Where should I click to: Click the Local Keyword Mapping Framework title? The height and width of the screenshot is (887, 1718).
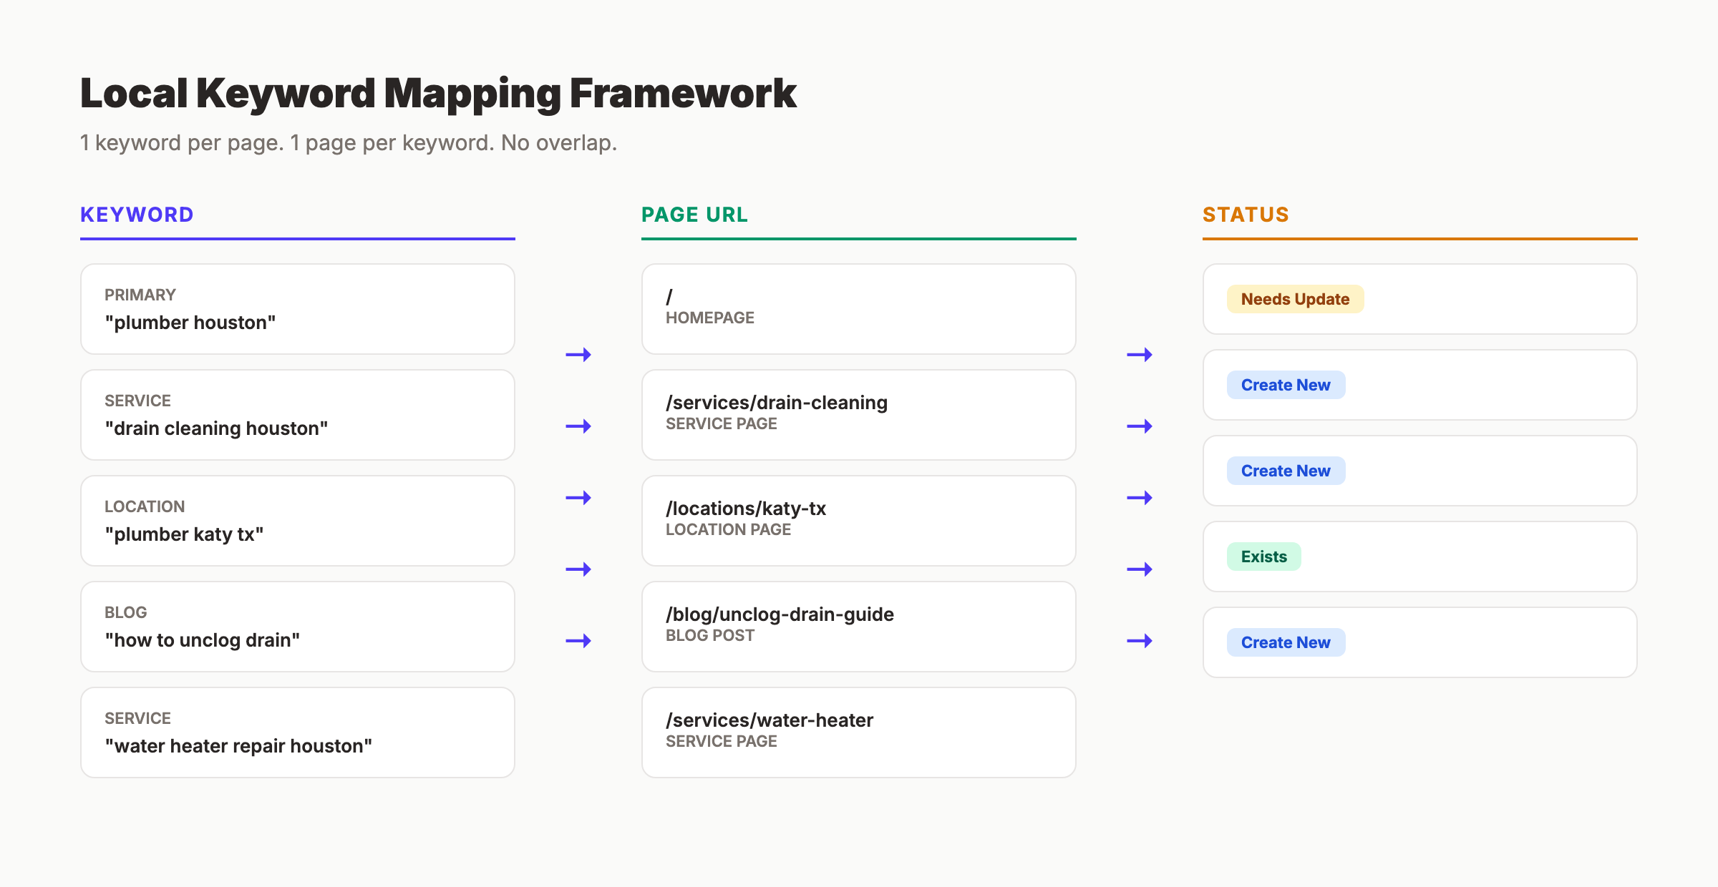coord(438,92)
